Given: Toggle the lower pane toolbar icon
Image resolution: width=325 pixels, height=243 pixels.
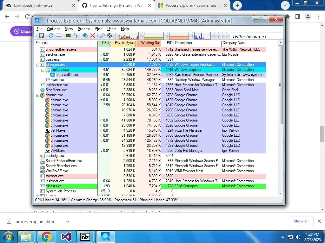Looking at the screenshot, I should [58, 35].
